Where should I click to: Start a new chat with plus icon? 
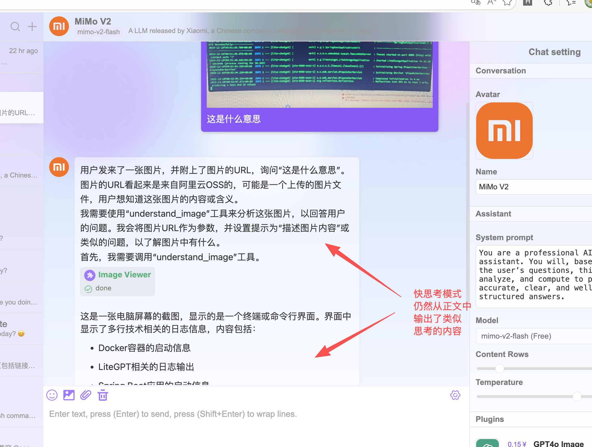(x=32, y=27)
